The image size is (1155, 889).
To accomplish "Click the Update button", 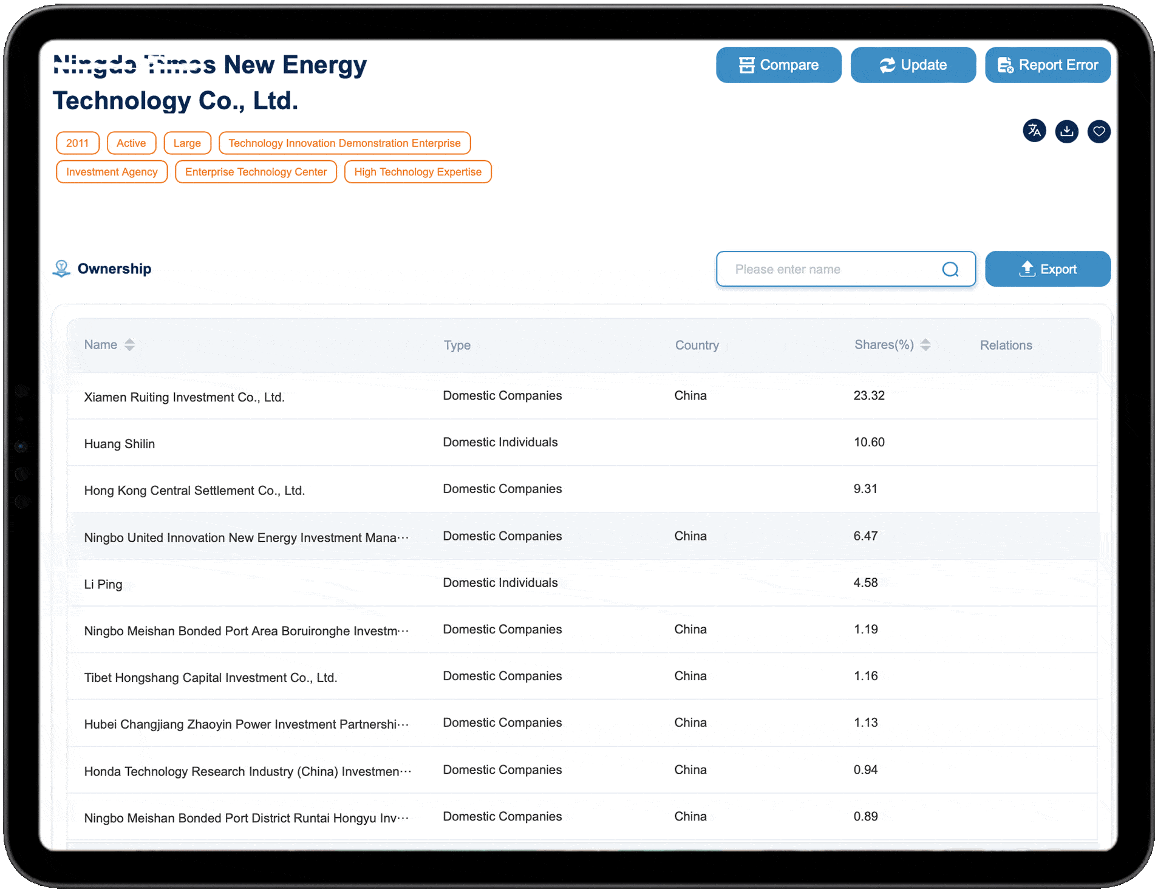I will 913,65.
